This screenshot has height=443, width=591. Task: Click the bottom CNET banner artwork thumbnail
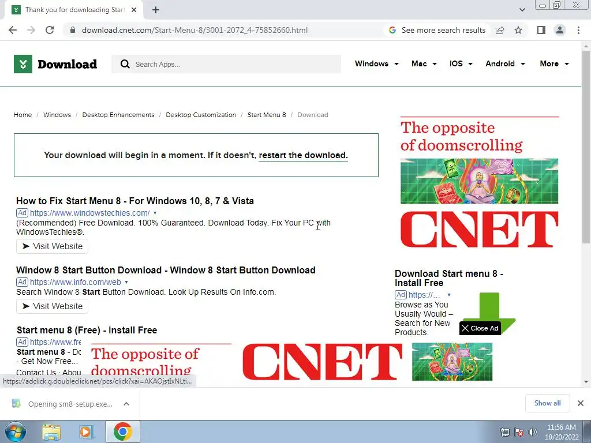(x=452, y=362)
